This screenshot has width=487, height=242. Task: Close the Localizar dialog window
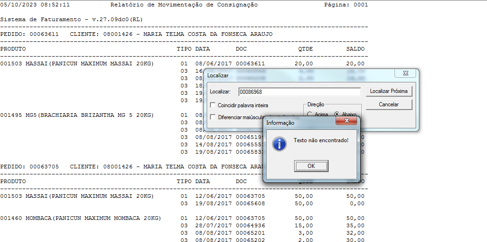[x=406, y=73]
